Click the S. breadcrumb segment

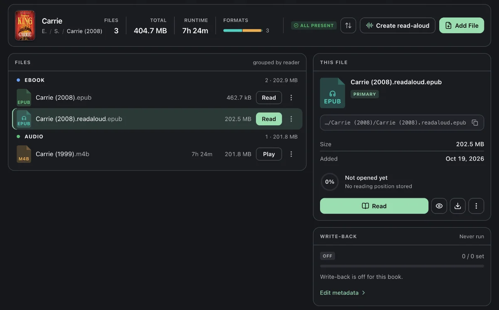[57, 31]
